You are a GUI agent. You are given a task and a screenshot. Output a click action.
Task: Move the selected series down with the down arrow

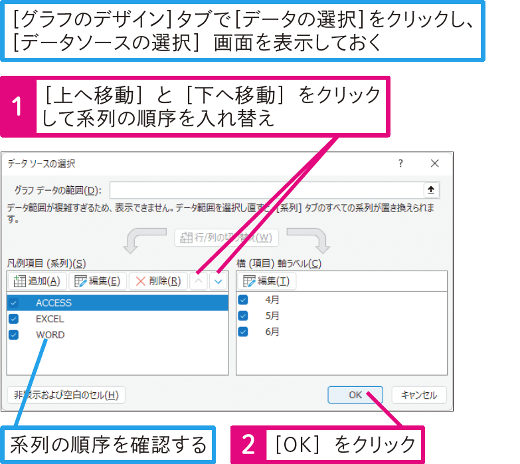click(218, 281)
